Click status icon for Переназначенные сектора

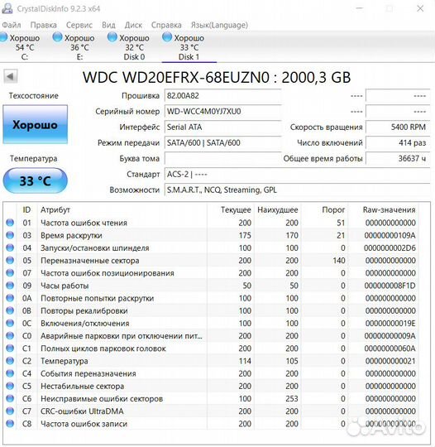click(10, 260)
